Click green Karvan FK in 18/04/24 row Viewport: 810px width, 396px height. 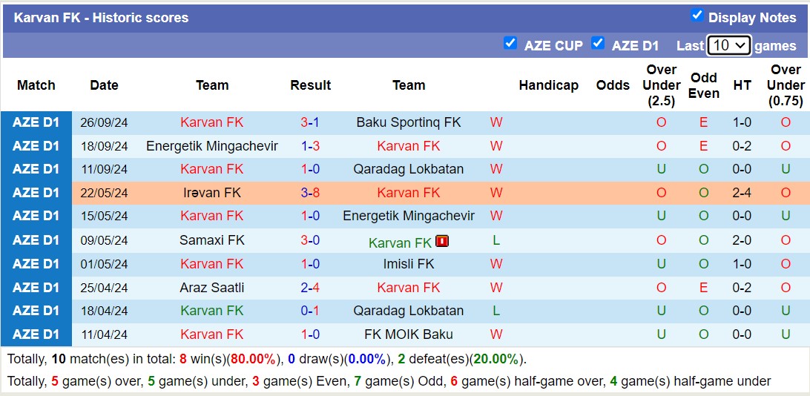tap(212, 311)
